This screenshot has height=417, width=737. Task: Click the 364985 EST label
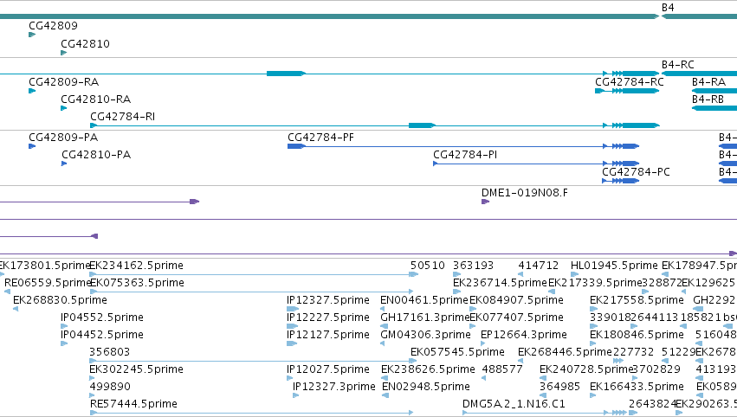pos(559,387)
